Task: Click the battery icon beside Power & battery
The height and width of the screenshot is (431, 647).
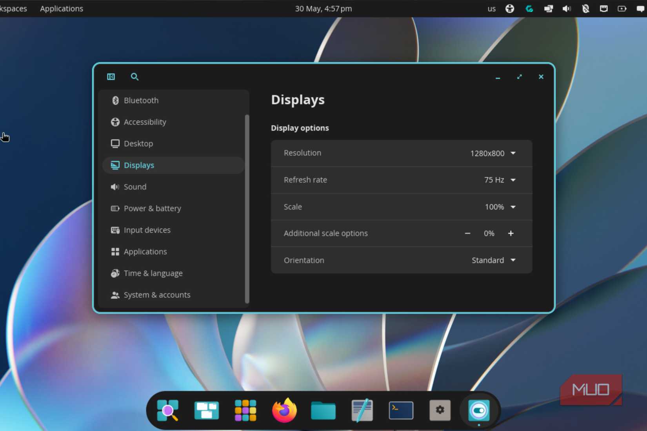Action: coord(115,208)
